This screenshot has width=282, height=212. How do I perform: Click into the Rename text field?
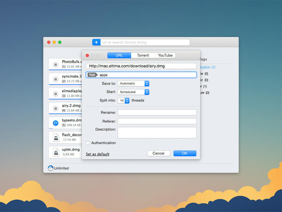pos(157,112)
